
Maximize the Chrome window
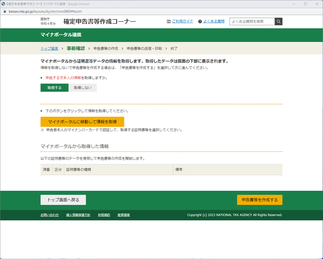305,4
